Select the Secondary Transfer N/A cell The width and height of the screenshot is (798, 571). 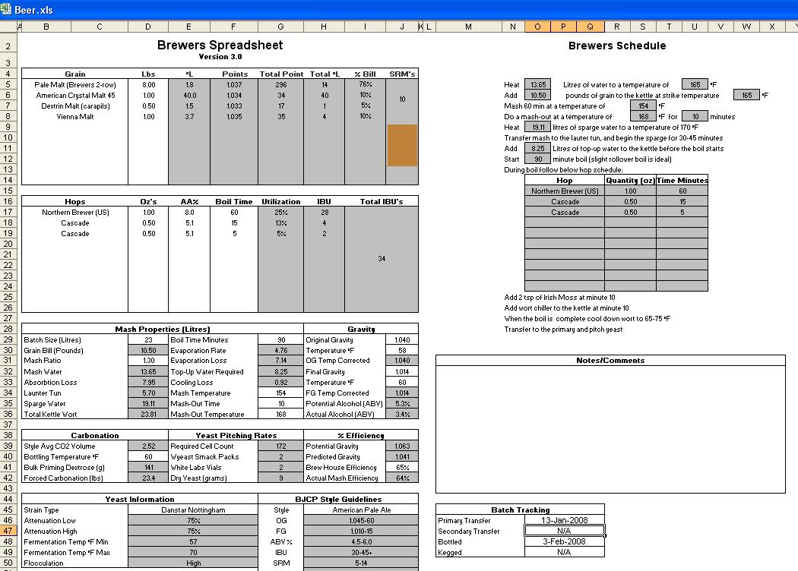pyautogui.click(x=565, y=531)
